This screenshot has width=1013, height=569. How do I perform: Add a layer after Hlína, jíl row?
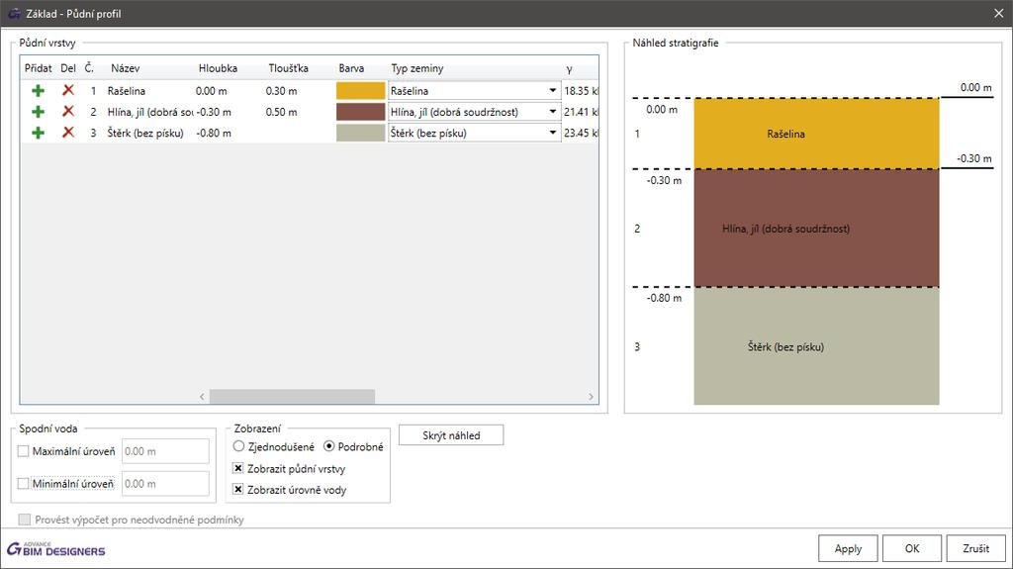click(39, 112)
